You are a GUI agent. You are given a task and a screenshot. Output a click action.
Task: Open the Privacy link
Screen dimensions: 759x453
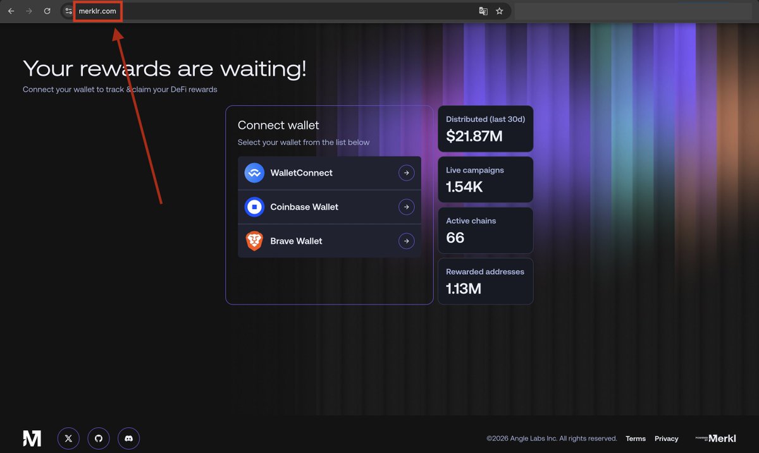667,438
